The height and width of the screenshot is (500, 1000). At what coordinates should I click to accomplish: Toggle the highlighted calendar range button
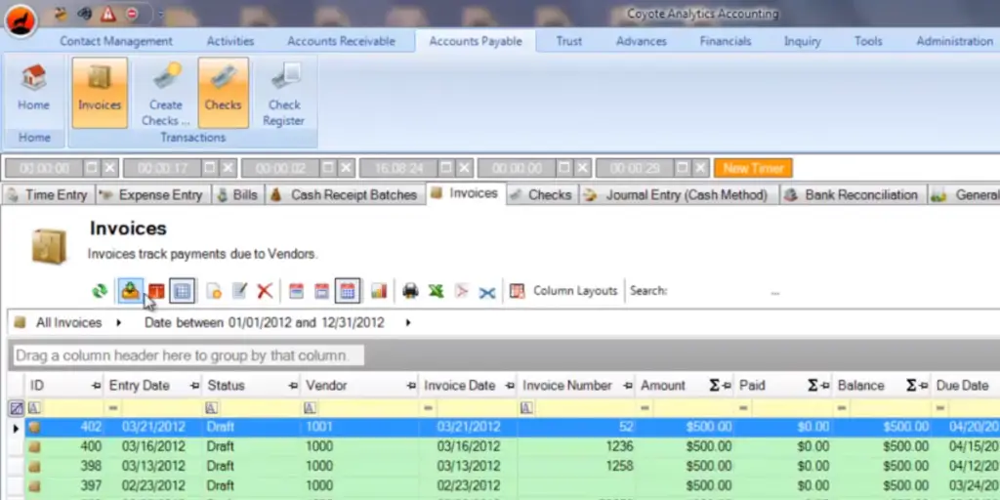(x=348, y=291)
